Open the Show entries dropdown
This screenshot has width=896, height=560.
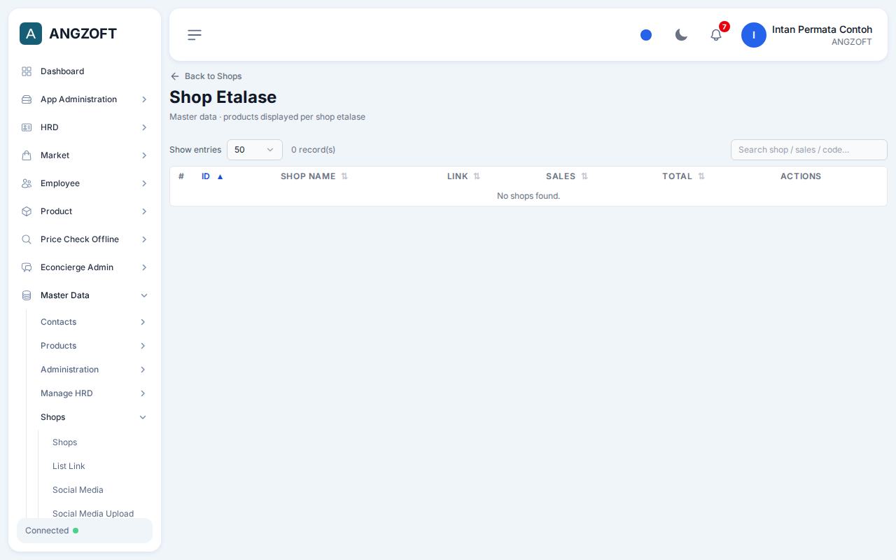pyautogui.click(x=255, y=150)
